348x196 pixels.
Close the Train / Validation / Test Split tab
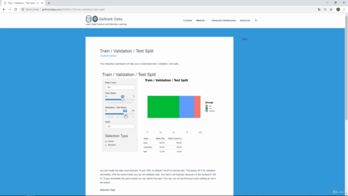point(42,3)
